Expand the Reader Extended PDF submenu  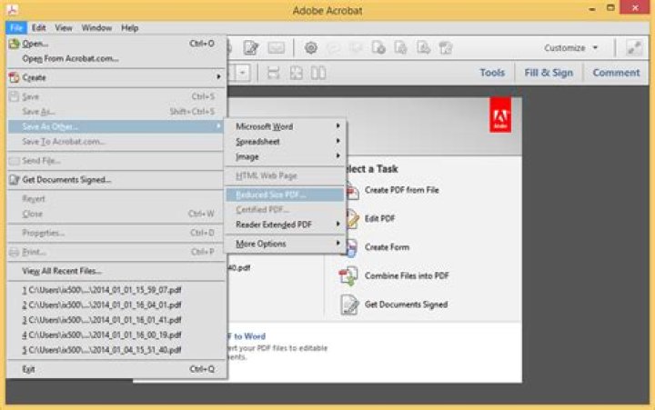[x=338, y=225]
